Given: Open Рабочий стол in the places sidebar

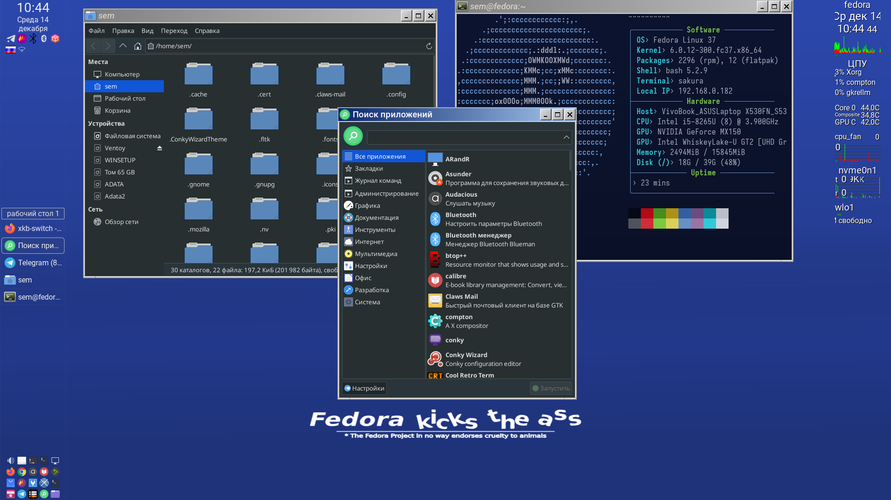Looking at the screenshot, I should [124, 98].
